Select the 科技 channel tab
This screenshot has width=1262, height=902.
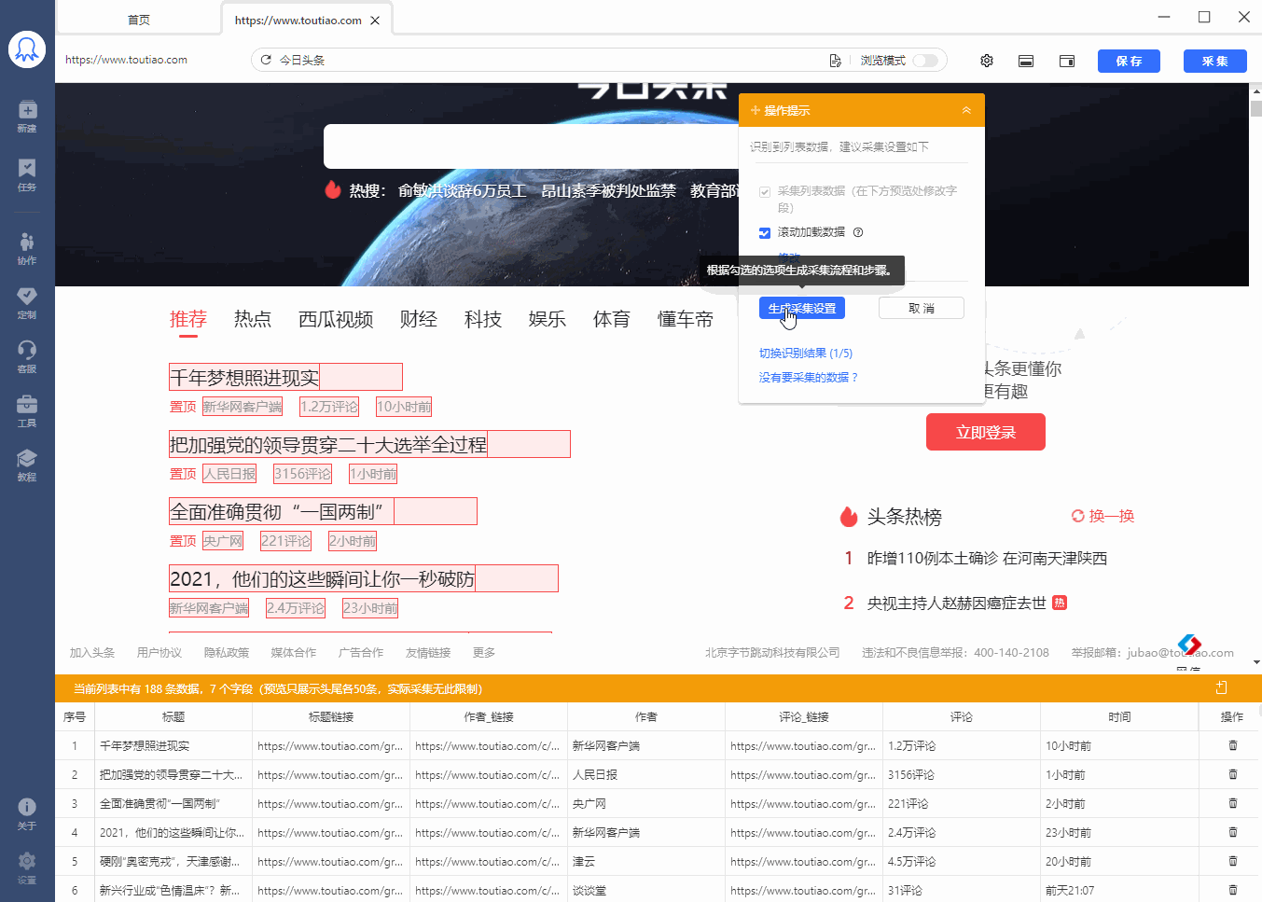pyautogui.click(x=483, y=319)
